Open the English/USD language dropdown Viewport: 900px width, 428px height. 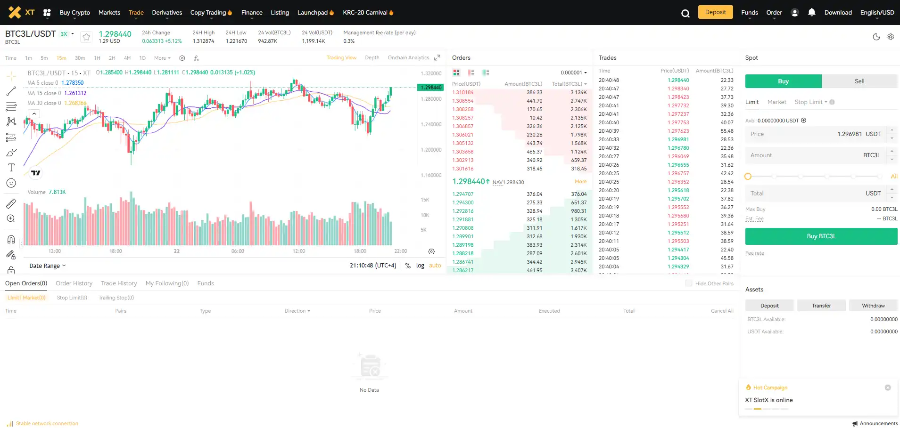click(877, 13)
